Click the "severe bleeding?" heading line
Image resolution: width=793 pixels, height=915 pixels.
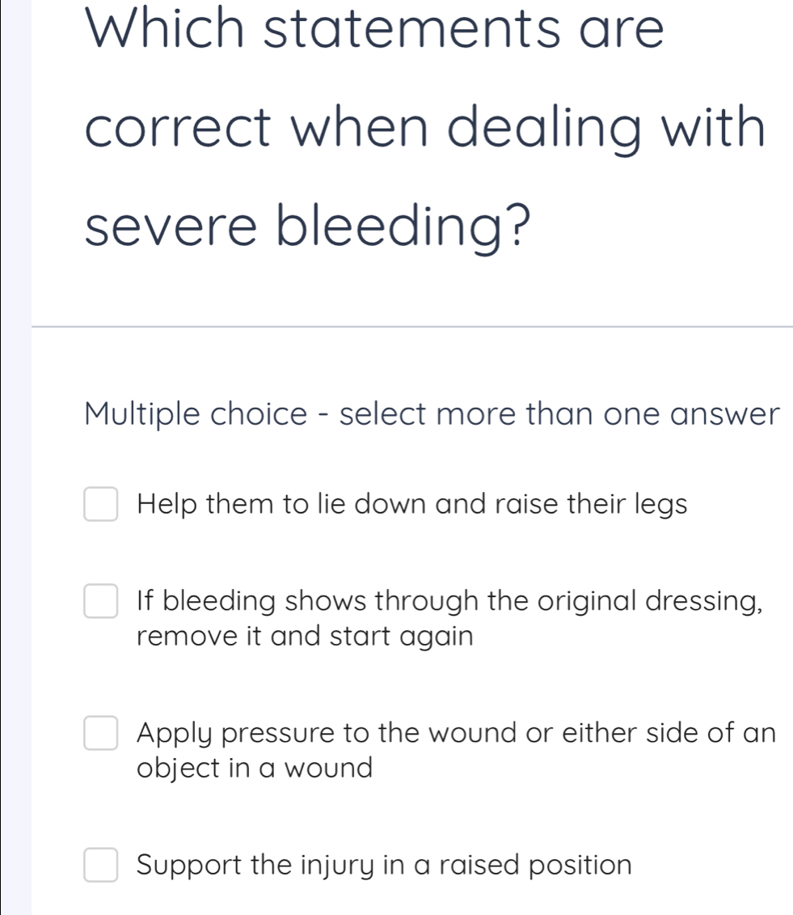(309, 230)
